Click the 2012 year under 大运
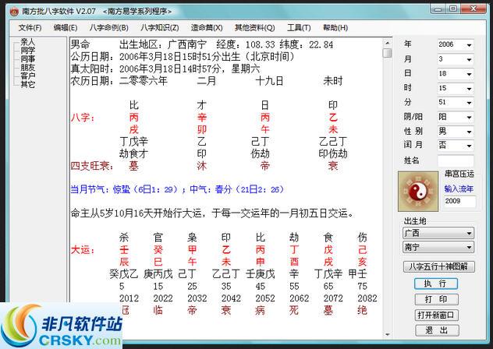493x349 pixels. (129, 298)
